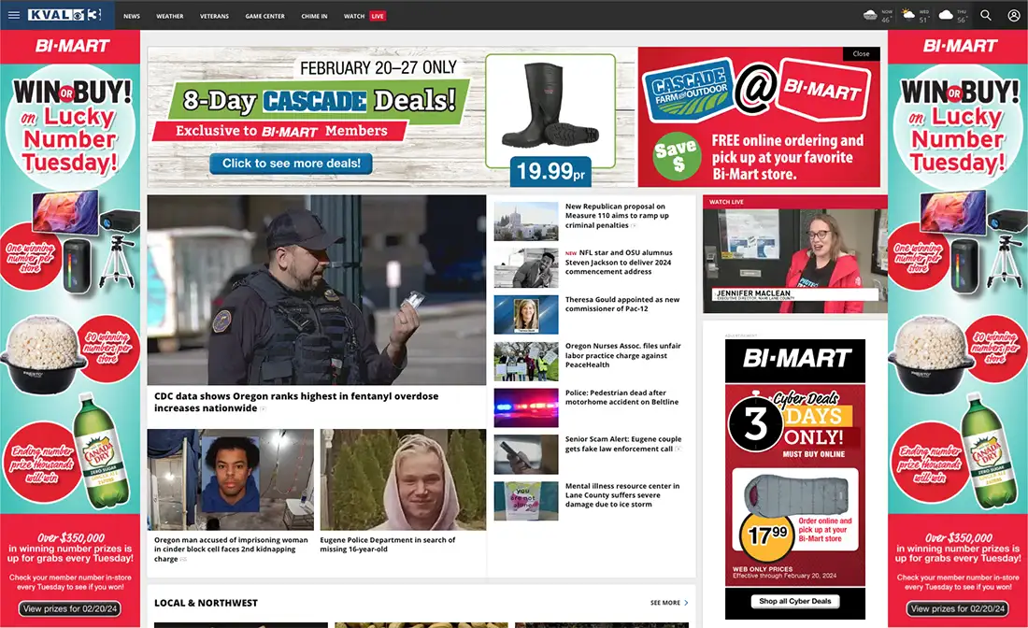Screen dimensions: 1028x628
Task: Open the missing 16-year-old photo
Action: click(x=403, y=479)
